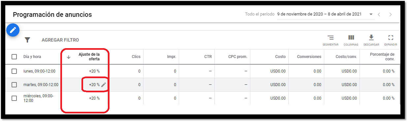Click the lunes +20 % bid adjustment cell

click(x=94, y=71)
